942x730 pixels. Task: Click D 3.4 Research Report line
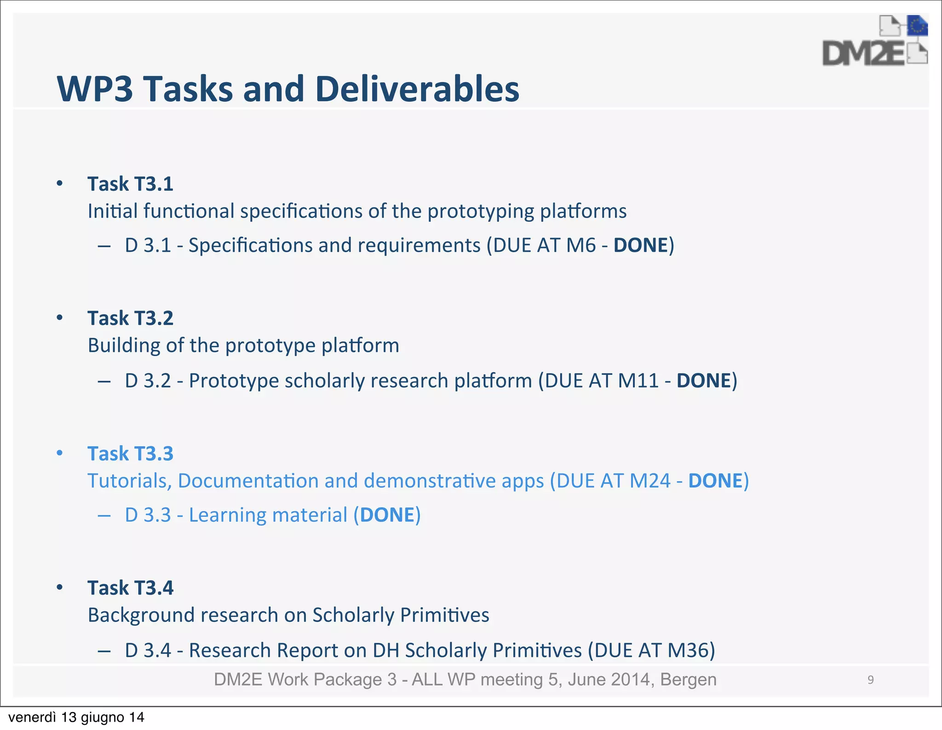419,650
